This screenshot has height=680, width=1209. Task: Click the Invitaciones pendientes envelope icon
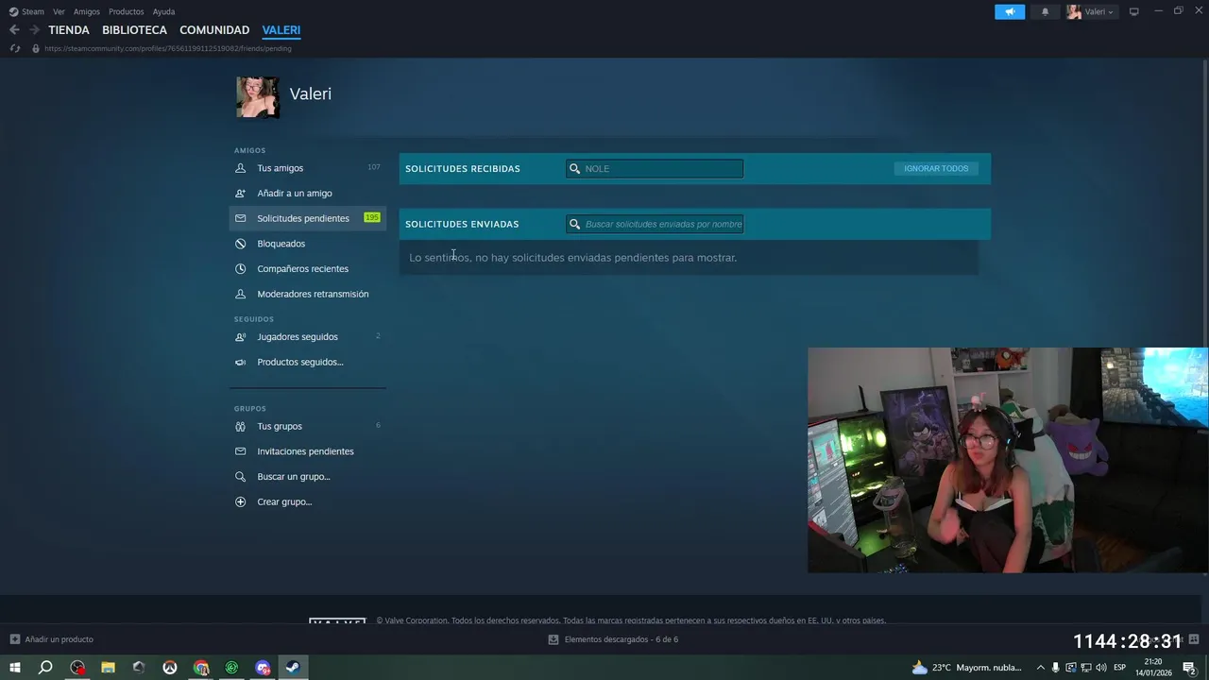[240, 451]
